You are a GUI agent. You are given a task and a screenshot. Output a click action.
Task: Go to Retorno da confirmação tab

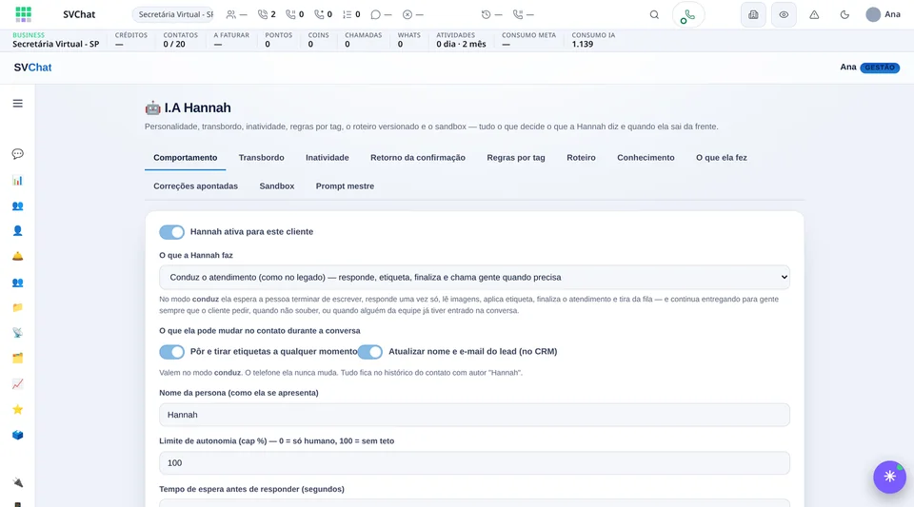click(x=417, y=158)
